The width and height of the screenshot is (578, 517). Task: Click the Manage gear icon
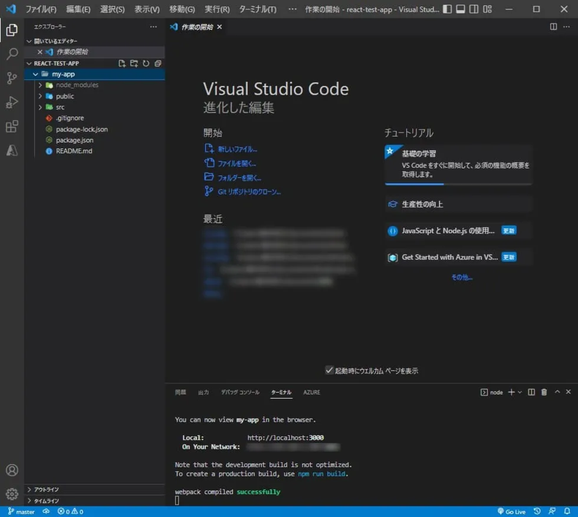pos(12,493)
